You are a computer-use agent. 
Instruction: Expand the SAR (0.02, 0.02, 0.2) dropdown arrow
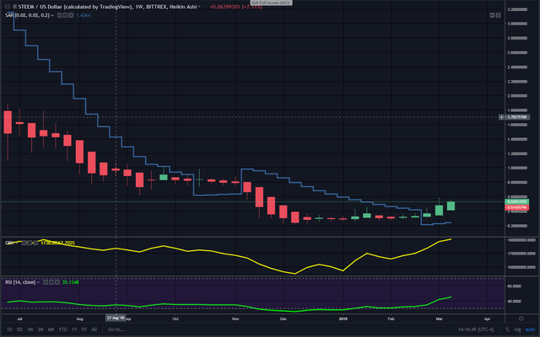(52, 15)
